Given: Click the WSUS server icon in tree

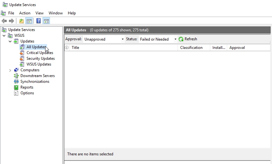Looking at the screenshot, I should pyautogui.click(x=10, y=35).
